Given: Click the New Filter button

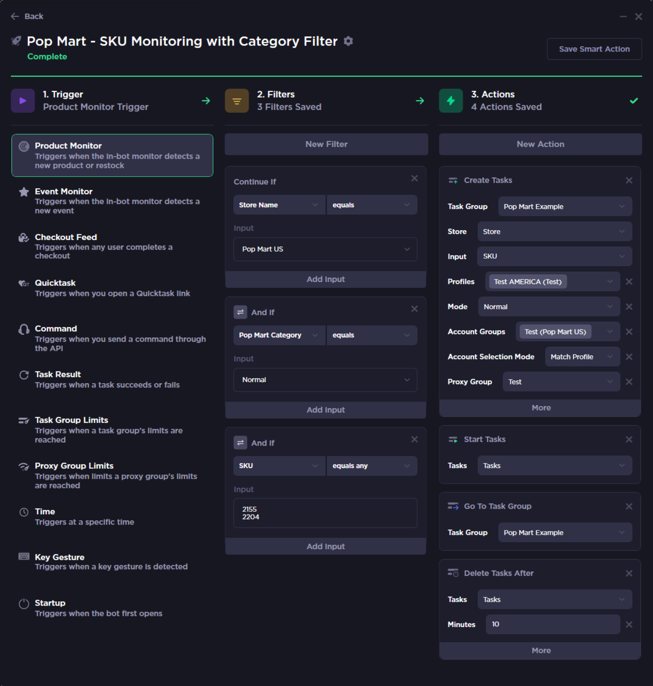Looking at the screenshot, I should [326, 144].
